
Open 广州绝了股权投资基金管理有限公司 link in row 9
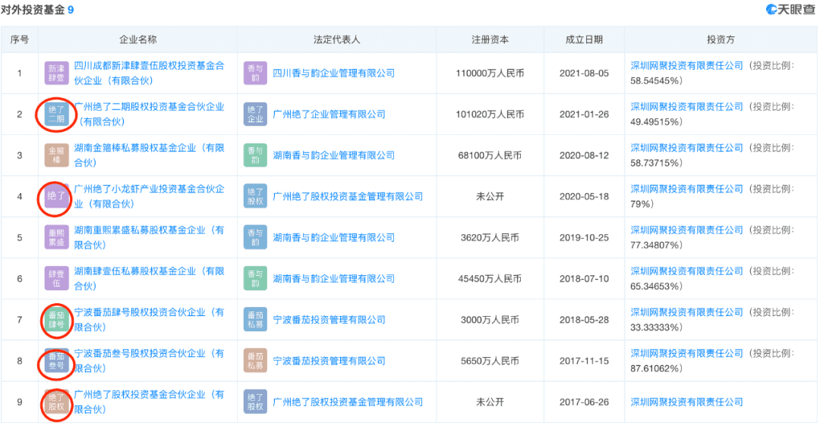coord(348,402)
